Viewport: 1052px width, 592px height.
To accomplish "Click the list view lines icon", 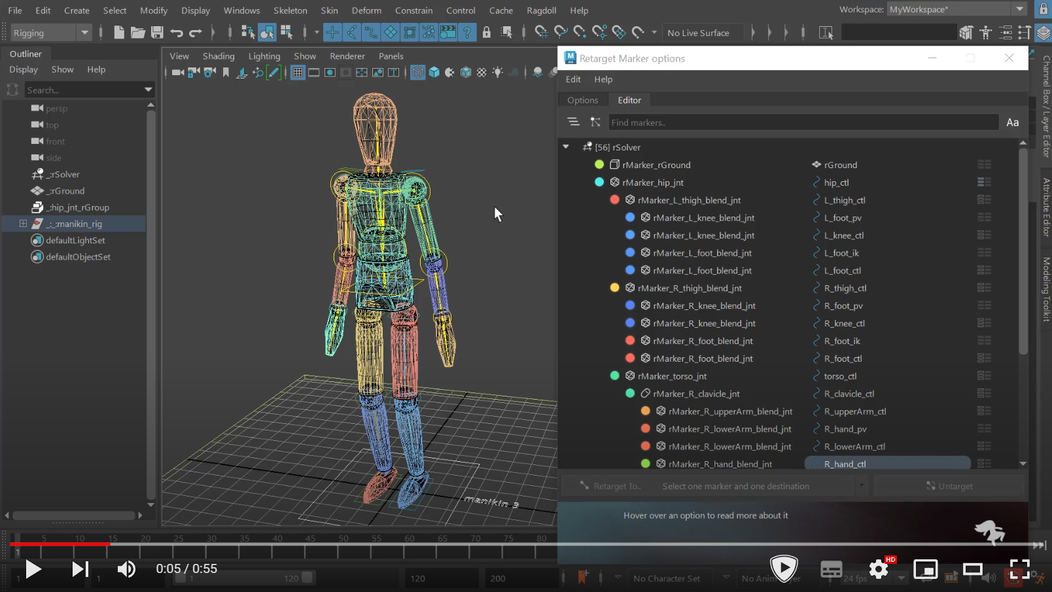I will pyautogui.click(x=573, y=122).
